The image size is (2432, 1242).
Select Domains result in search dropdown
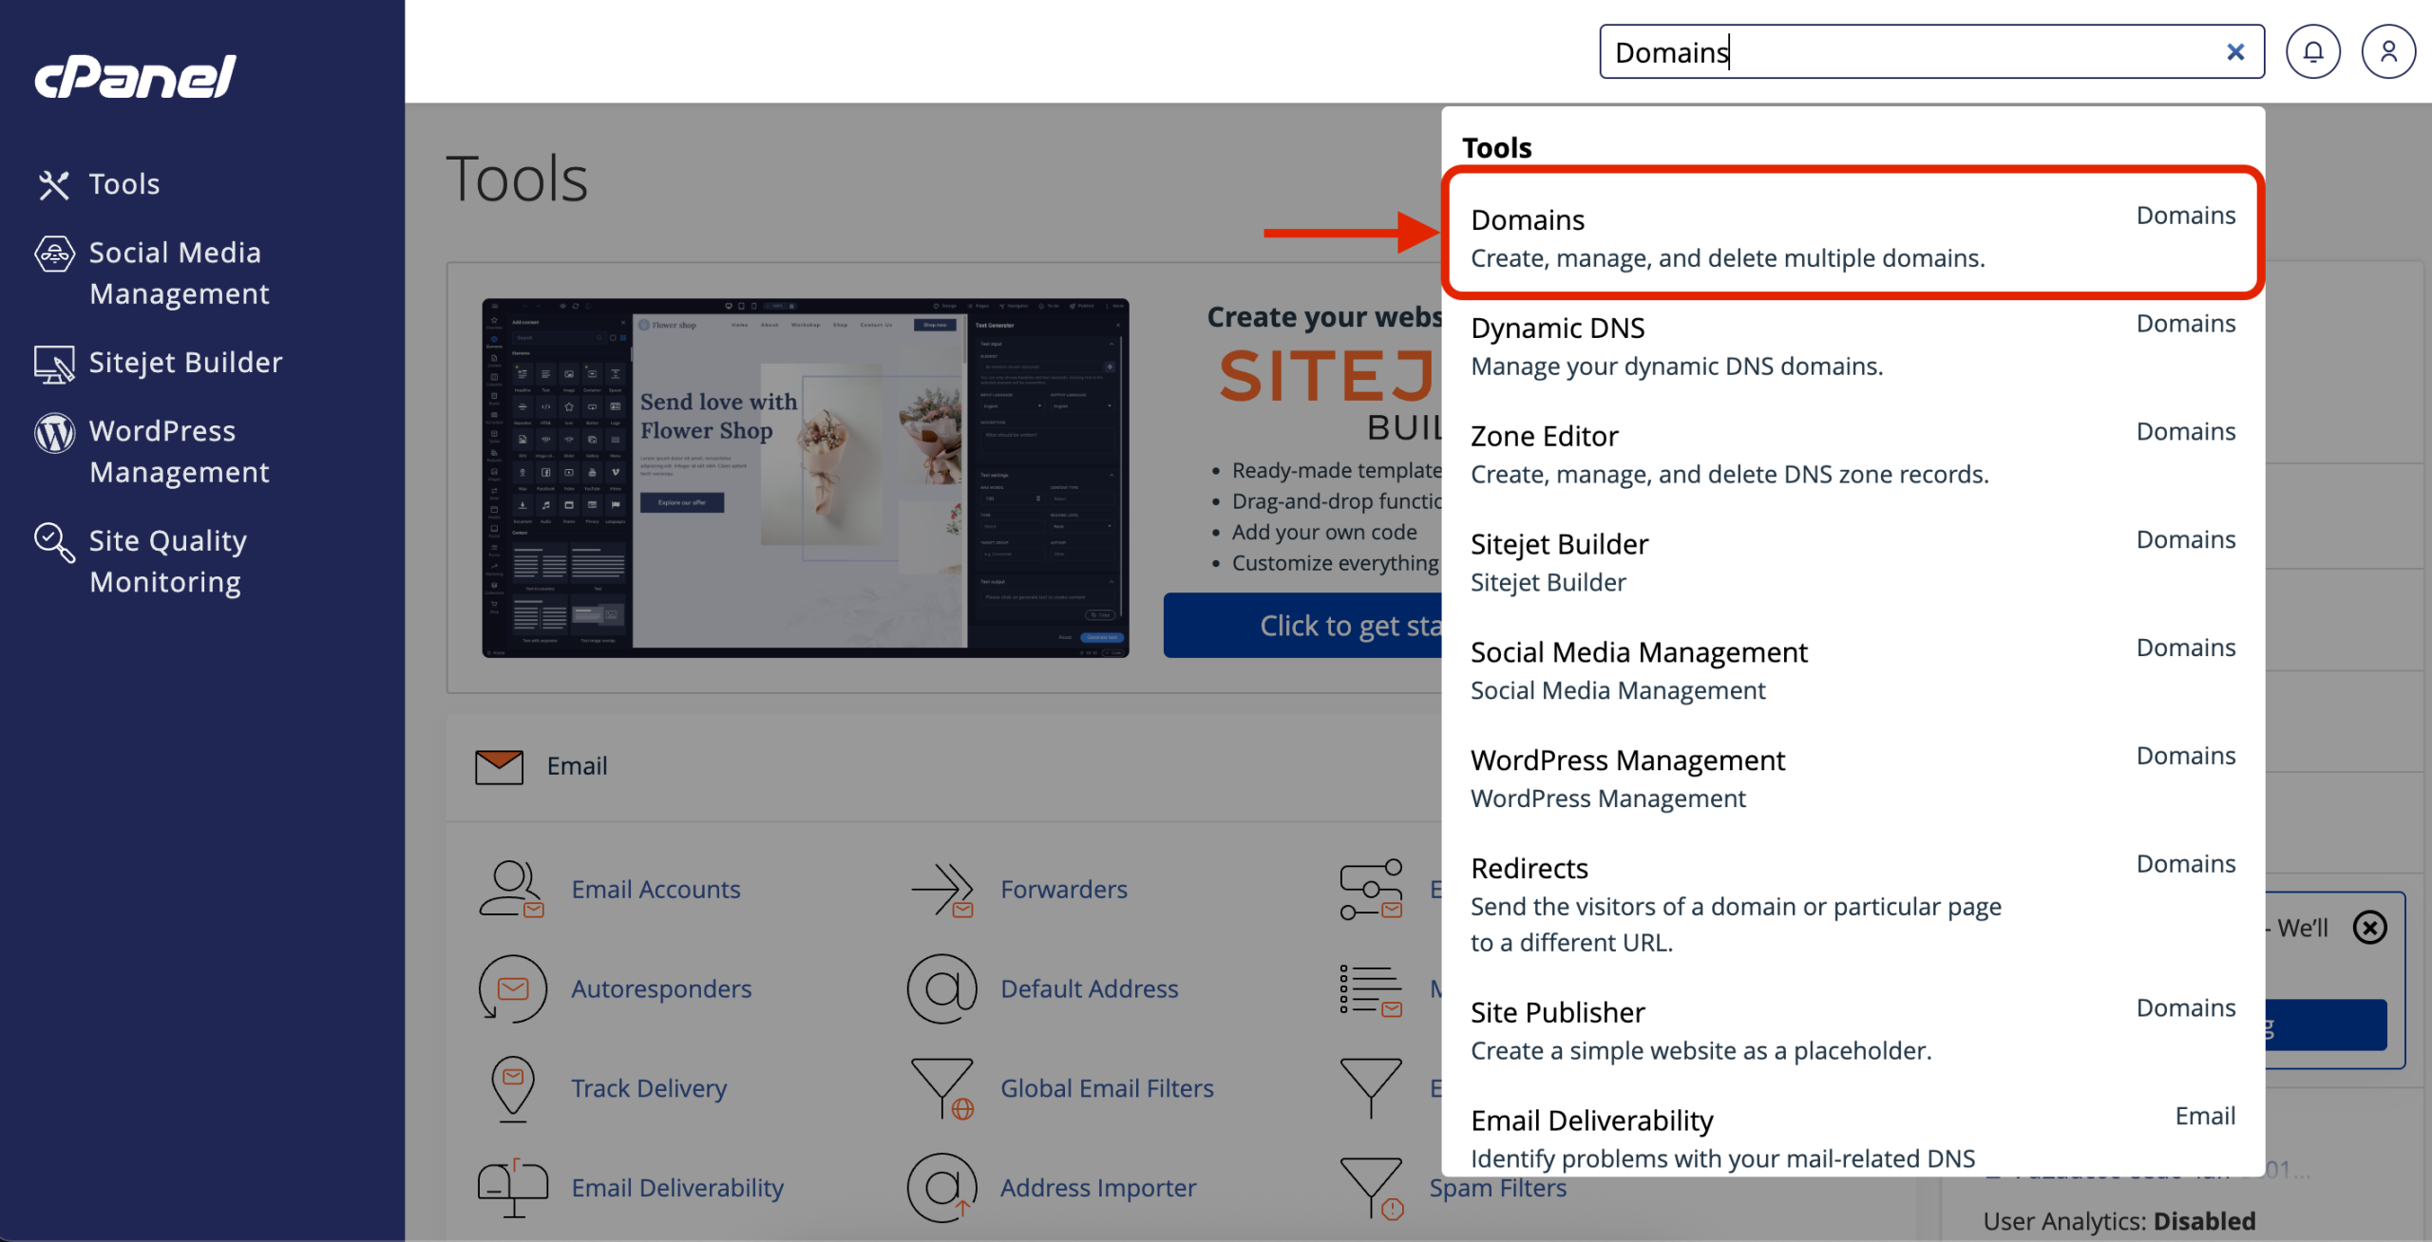pyautogui.click(x=1852, y=234)
